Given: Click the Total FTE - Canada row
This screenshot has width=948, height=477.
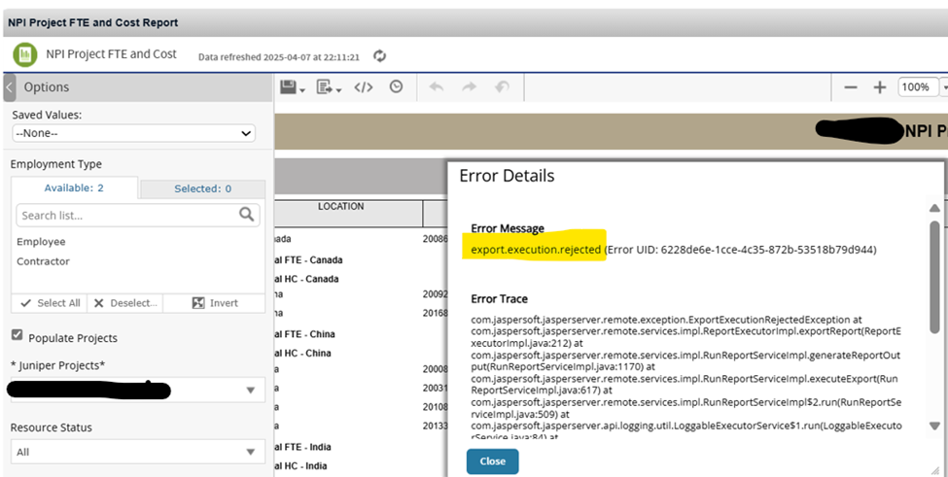Looking at the screenshot, I should pos(307,260).
